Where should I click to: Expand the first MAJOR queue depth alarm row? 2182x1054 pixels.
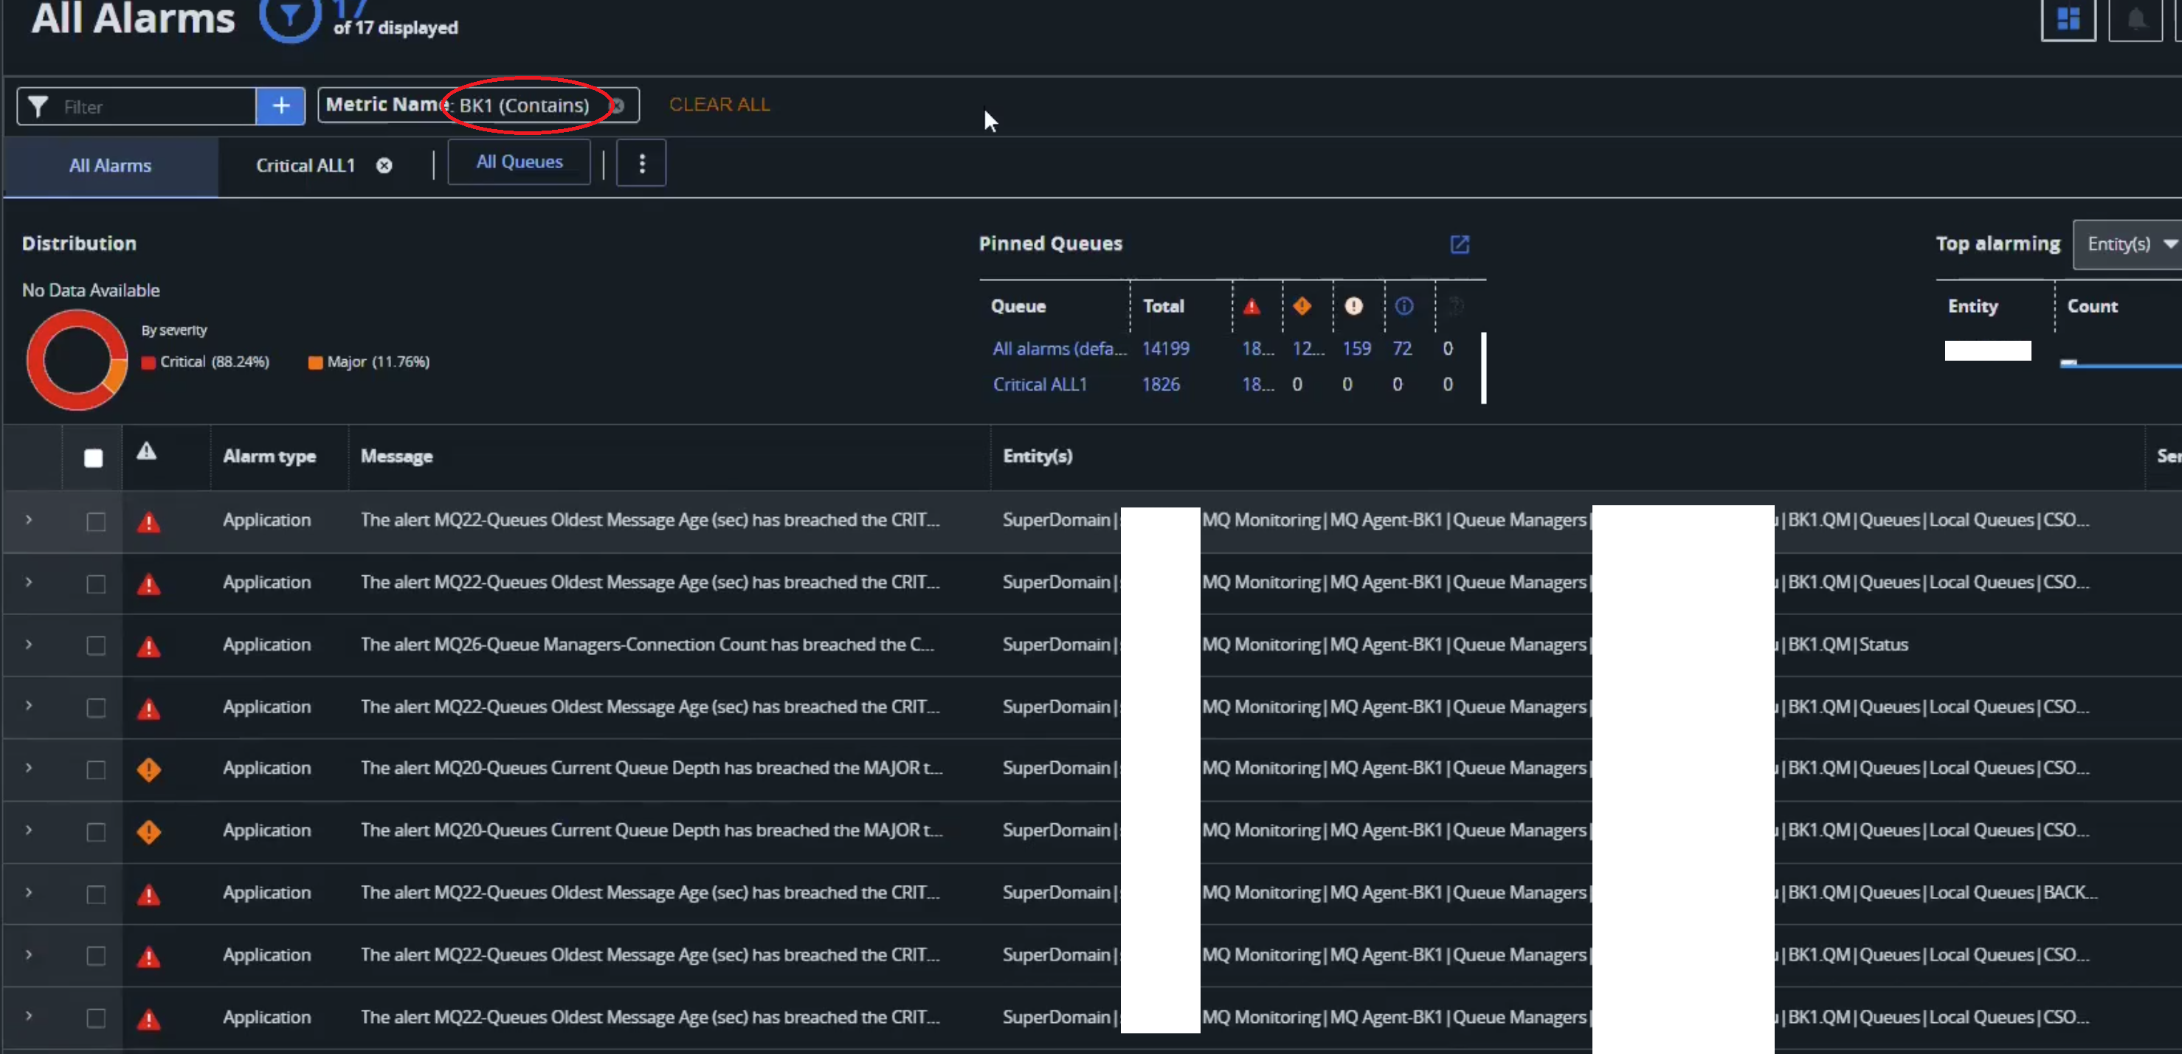[x=29, y=768]
